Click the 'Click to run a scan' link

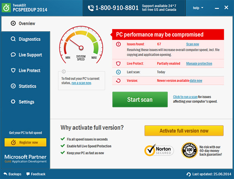coord(185,97)
